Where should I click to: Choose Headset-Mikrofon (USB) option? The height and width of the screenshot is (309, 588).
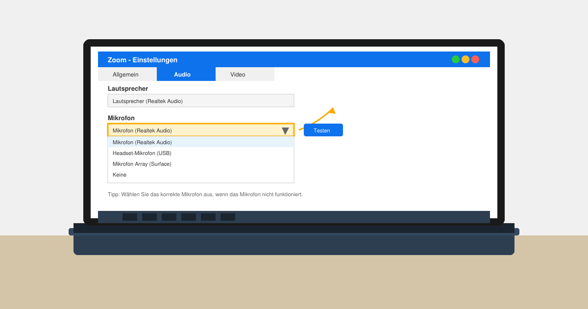pos(201,153)
